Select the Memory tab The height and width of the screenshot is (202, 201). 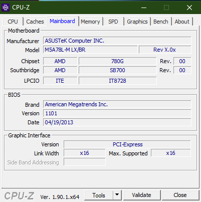click(x=90, y=22)
